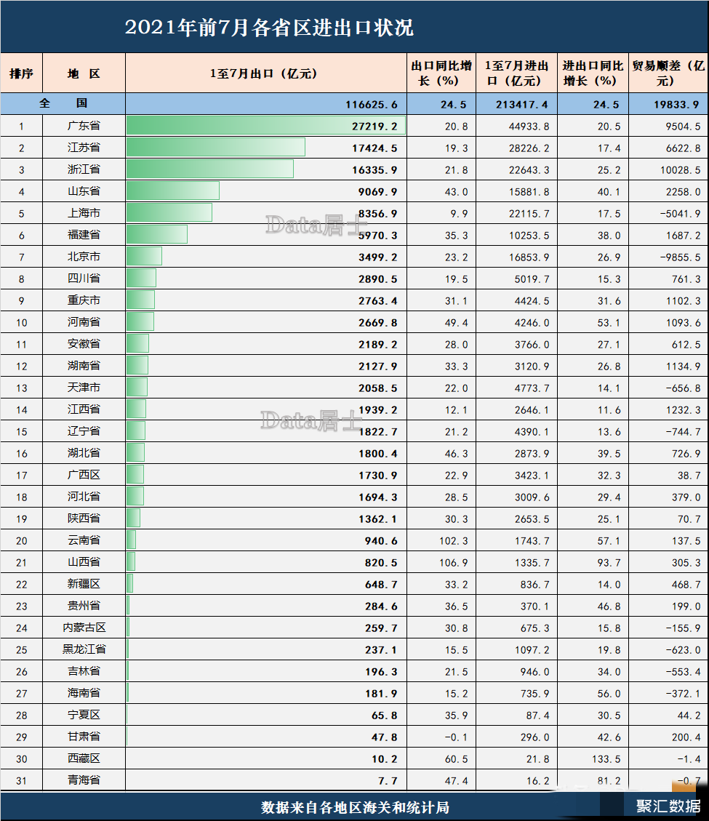The height and width of the screenshot is (821, 709).
Task: Select the 河南省 region cell
Action: point(84,322)
